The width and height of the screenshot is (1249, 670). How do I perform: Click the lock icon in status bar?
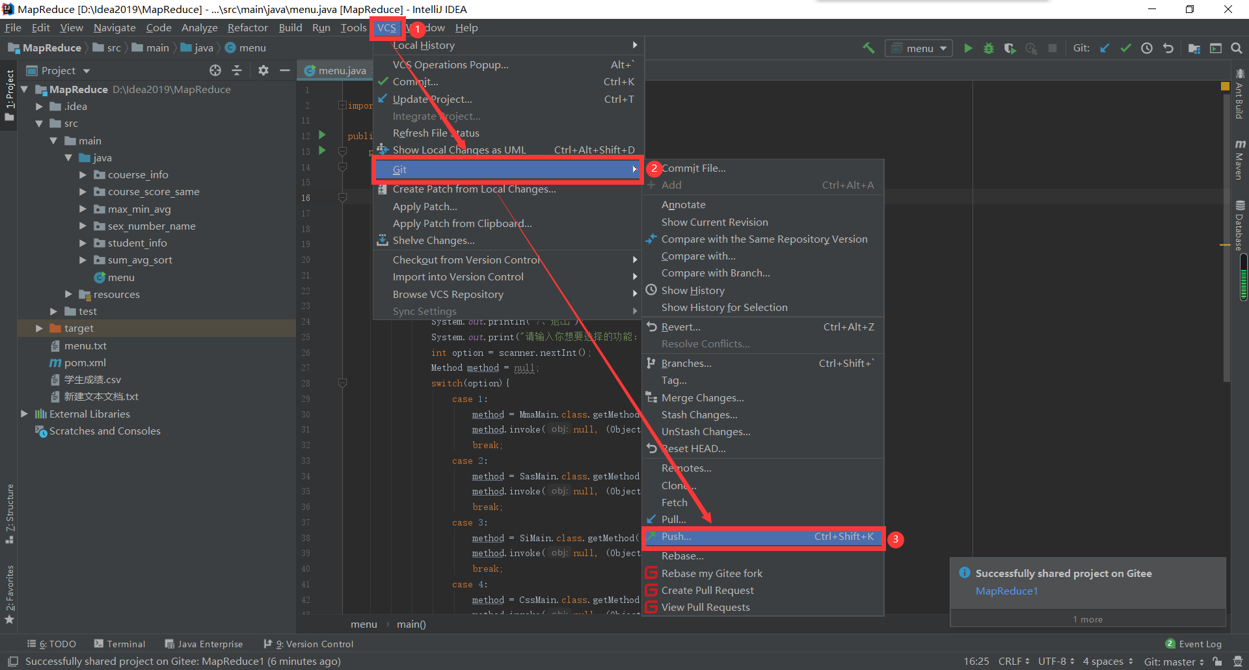pyautogui.click(x=1217, y=662)
